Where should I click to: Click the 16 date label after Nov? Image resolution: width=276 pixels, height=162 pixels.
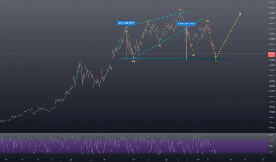(22, 160)
